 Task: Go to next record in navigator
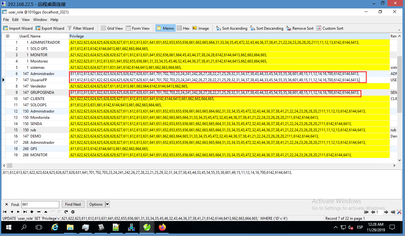pos(18,212)
